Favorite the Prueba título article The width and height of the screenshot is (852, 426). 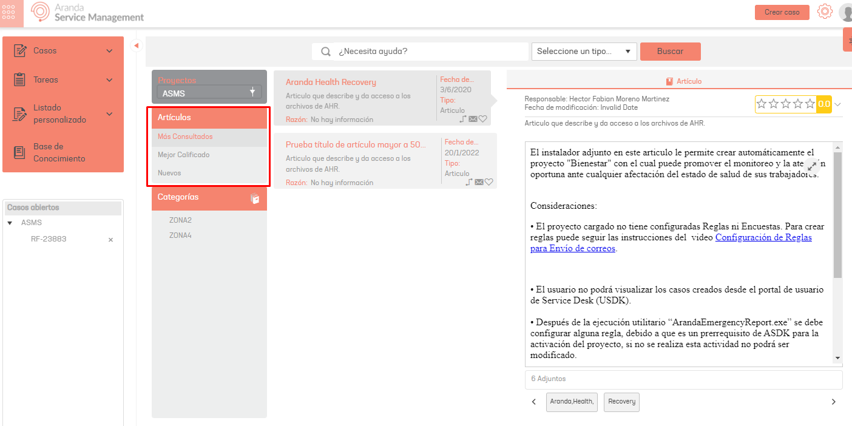coord(489,182)
